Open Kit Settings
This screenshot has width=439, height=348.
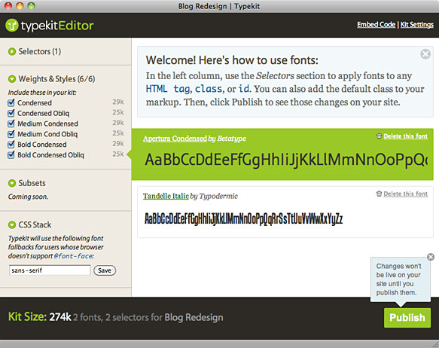point(417,25)
